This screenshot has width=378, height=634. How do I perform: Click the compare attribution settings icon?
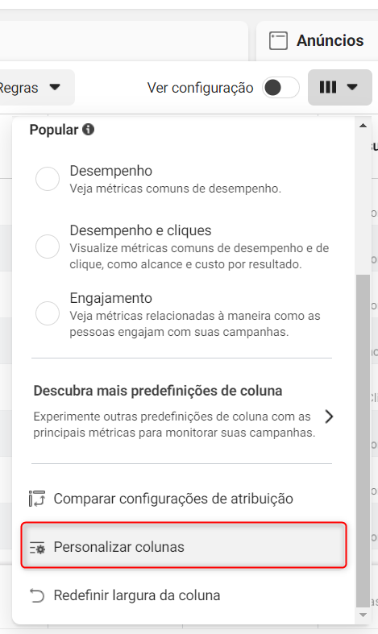click(37, 499)
